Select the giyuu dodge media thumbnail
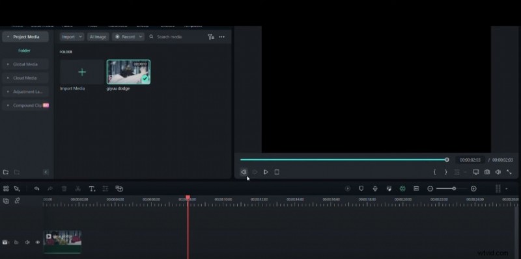Image resolution: width=521 pixels, height=259 pixels. tap(128, 72)
